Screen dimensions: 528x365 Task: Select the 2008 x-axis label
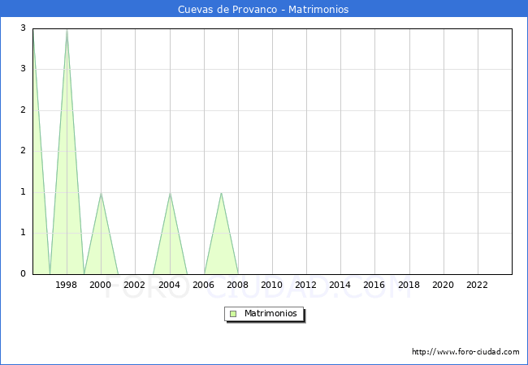pos(238,286)
